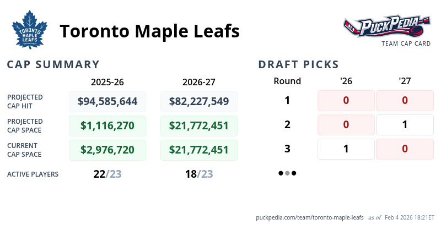Open the puckpedia.com/team/toronto-maple-leafs link
This screenshot has height=230, width=441.
[x=310, y=218]
